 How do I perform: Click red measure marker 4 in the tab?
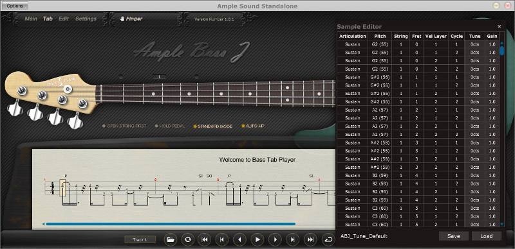point(319,180)
